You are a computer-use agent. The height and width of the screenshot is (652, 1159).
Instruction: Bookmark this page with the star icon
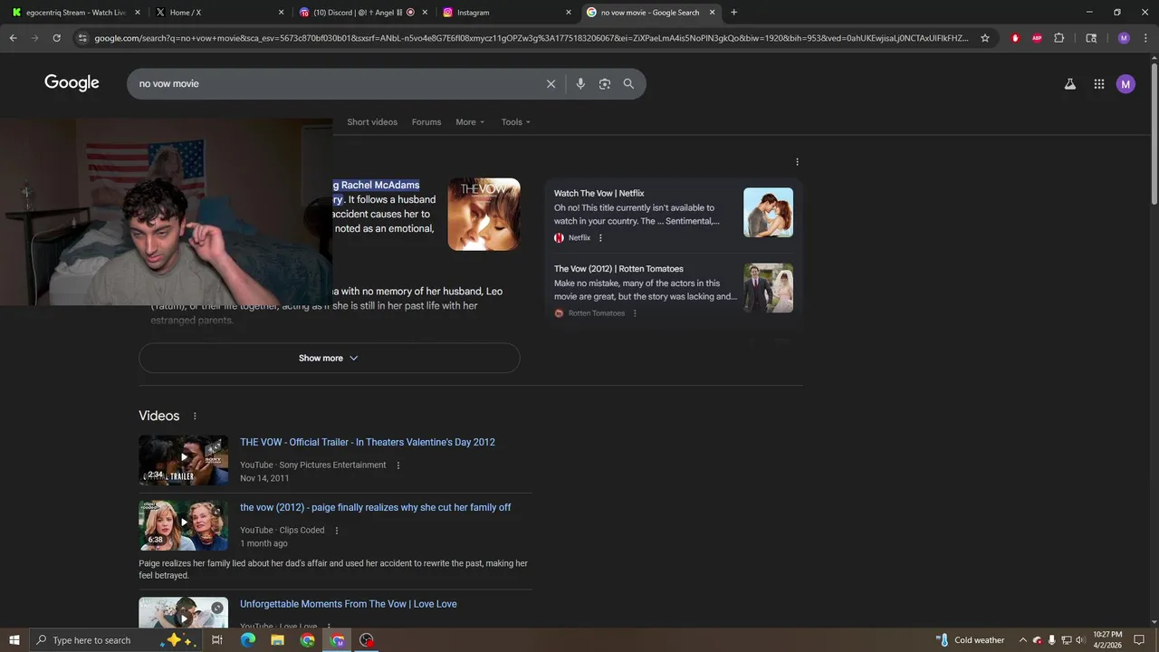(x=985, y=38)
